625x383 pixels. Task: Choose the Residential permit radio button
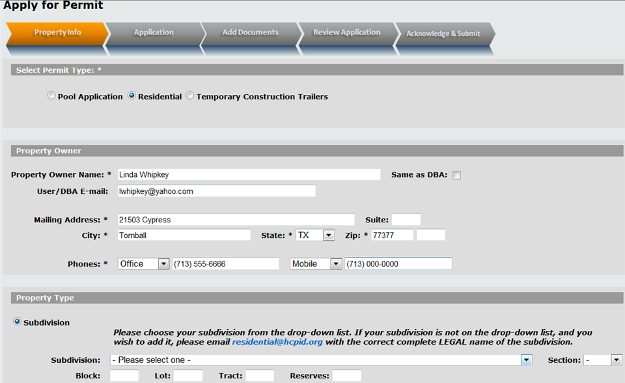pyautogui.click(x=132, y=96)
